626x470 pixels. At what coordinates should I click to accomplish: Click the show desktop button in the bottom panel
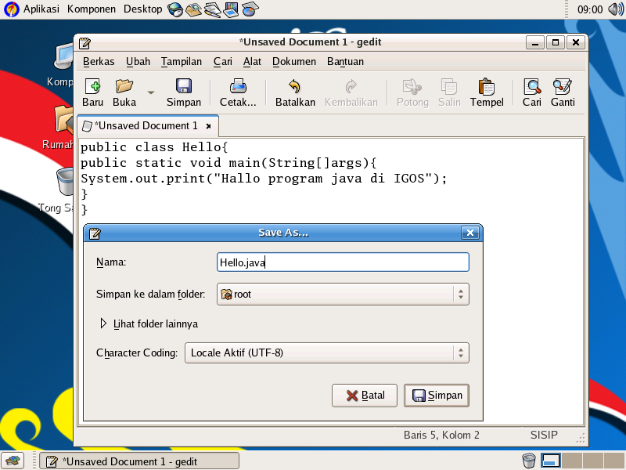[x=13, y=461]
